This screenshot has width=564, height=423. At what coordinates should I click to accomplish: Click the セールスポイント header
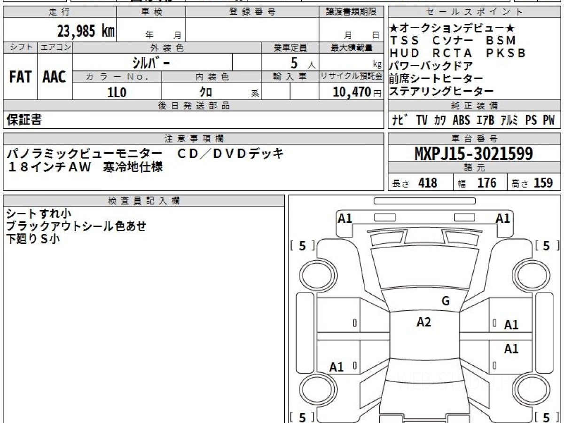(474, 12)
